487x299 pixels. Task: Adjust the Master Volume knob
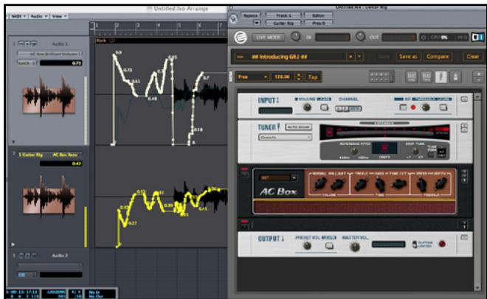(355, 247)
